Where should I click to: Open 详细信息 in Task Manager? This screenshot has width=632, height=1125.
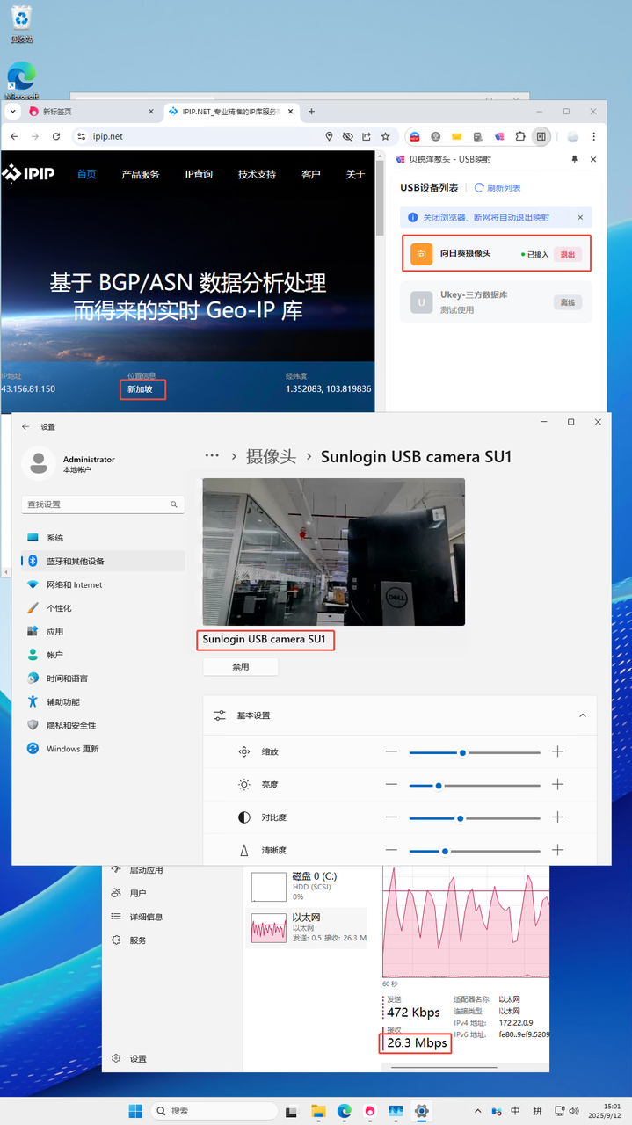pyautogui.click(x=146, y=917)
